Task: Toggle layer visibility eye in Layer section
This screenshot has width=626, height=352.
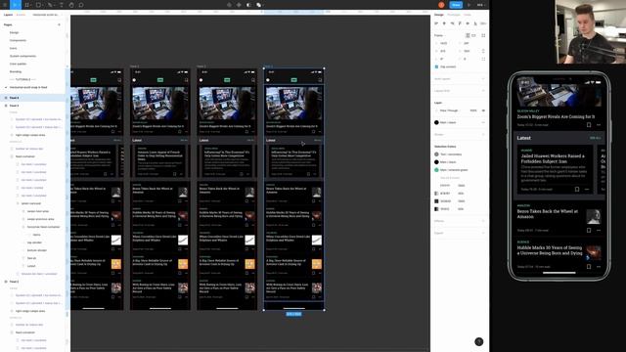Action: pyautogui.click(x=483, y=110)
